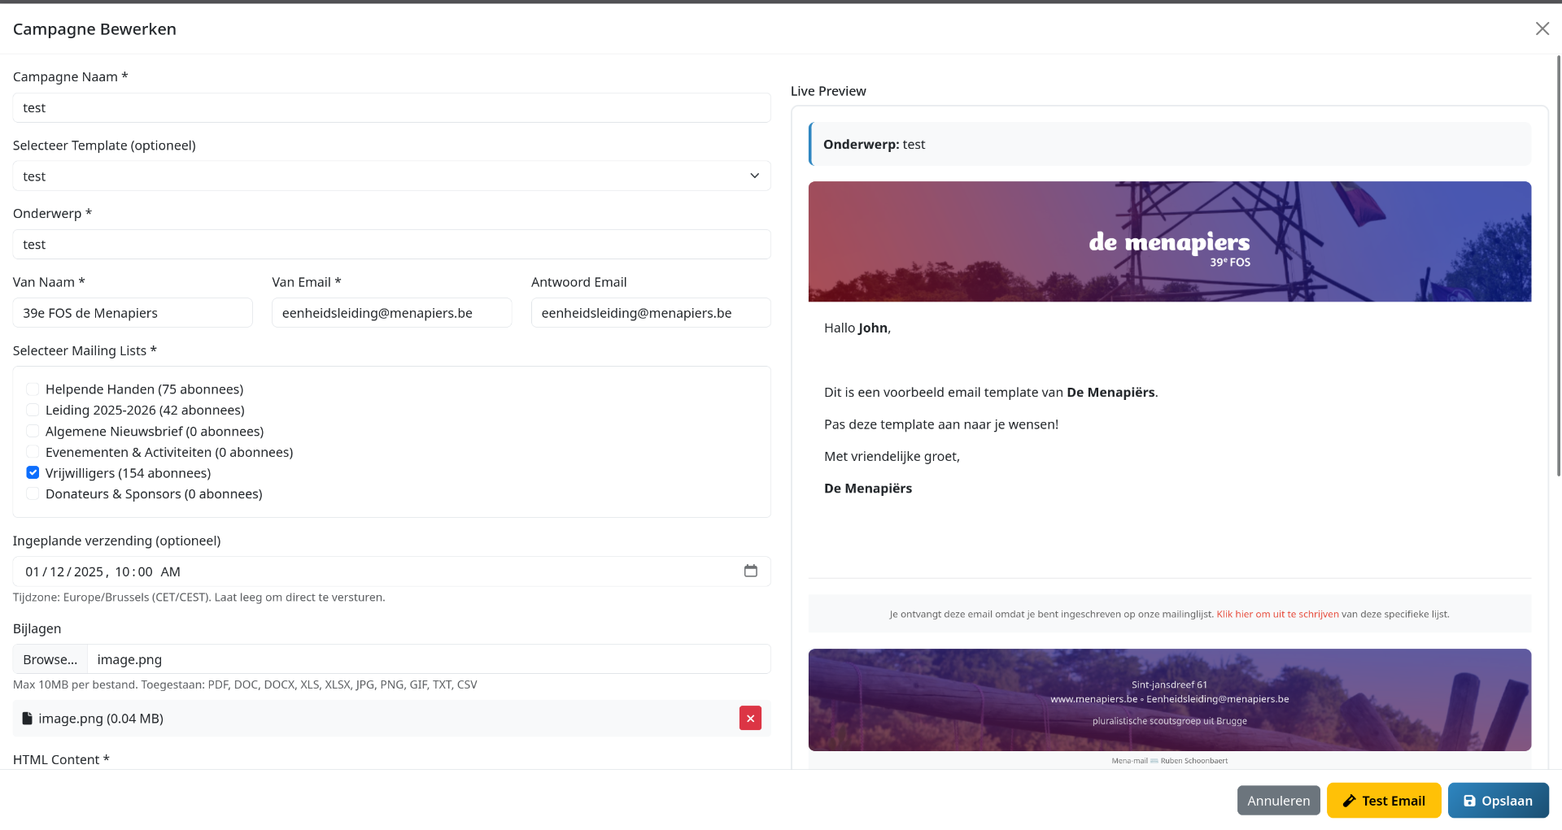Edit the Van Email address field
1562x830 pixels.
pos(391,313)
